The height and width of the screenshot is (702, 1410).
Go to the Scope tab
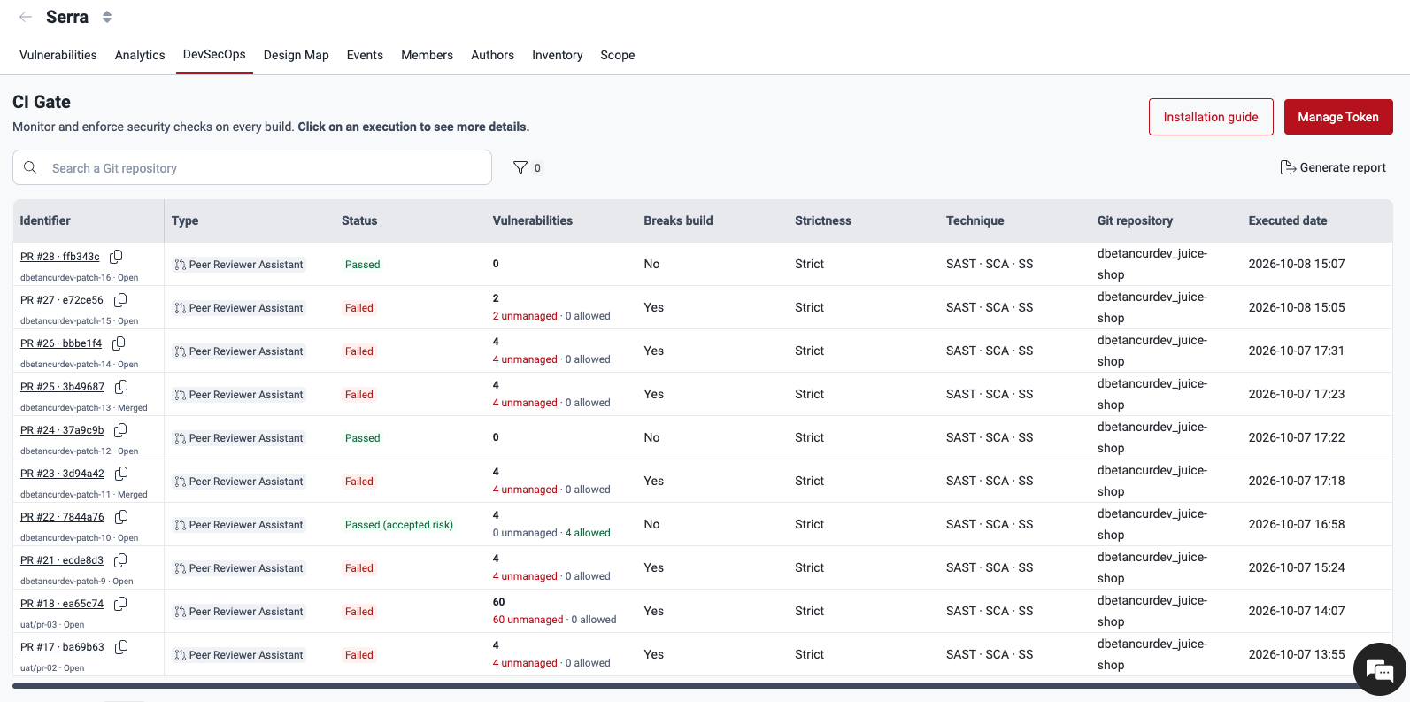(x=618, y=55)
